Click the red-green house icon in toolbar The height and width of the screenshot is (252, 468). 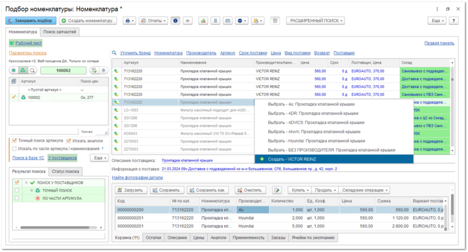203,21
